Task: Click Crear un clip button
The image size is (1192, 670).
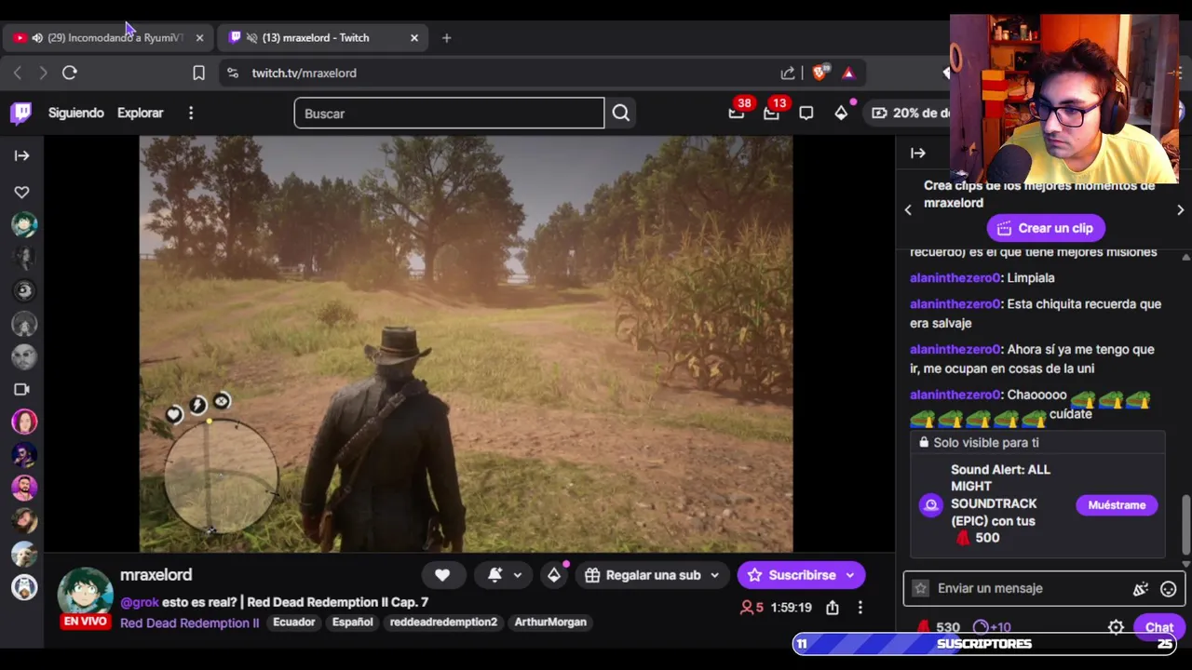Action: [x=1046, y=228]
